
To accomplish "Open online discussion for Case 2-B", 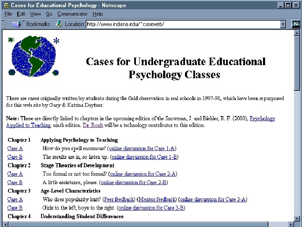I will tap(134, 182).
